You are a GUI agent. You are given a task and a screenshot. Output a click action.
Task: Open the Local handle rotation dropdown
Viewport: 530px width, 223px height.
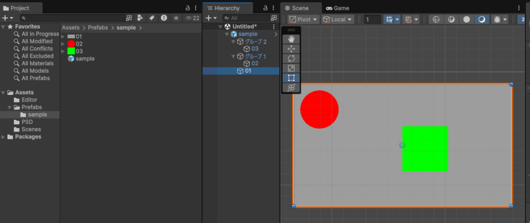[x=337, y=20]
